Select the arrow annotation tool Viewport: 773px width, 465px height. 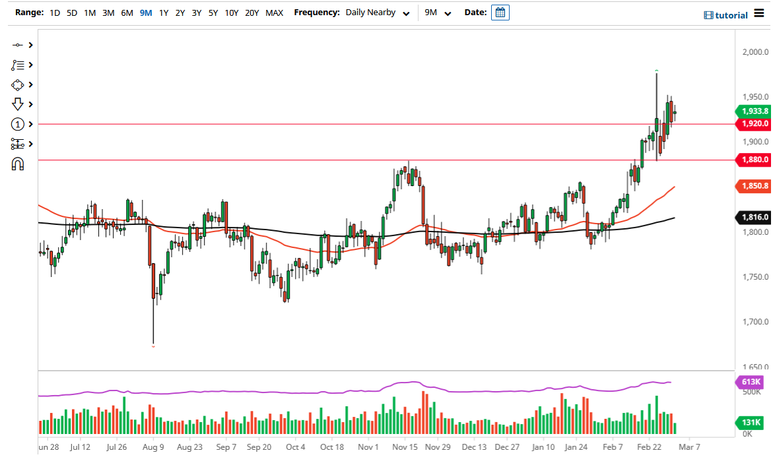coord(18,104)
